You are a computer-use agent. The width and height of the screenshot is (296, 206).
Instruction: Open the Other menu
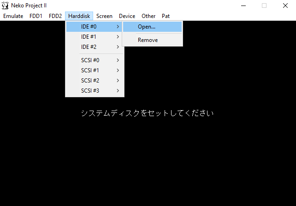tap(148, 16)
